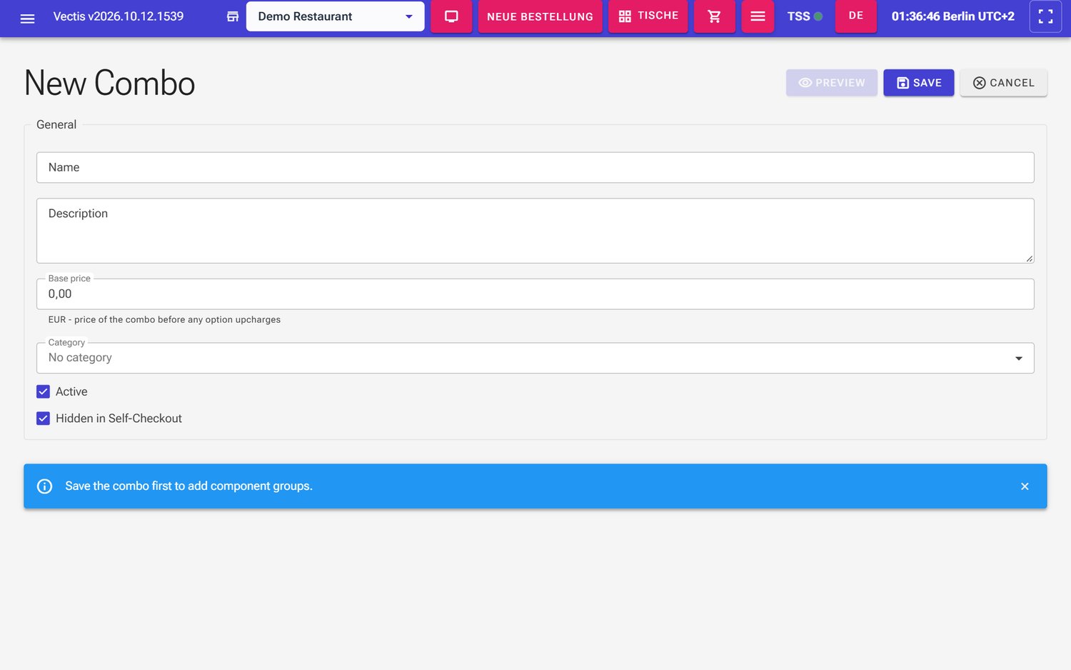Click into the Description text area
1071x670 pixels.
(535, 231)
